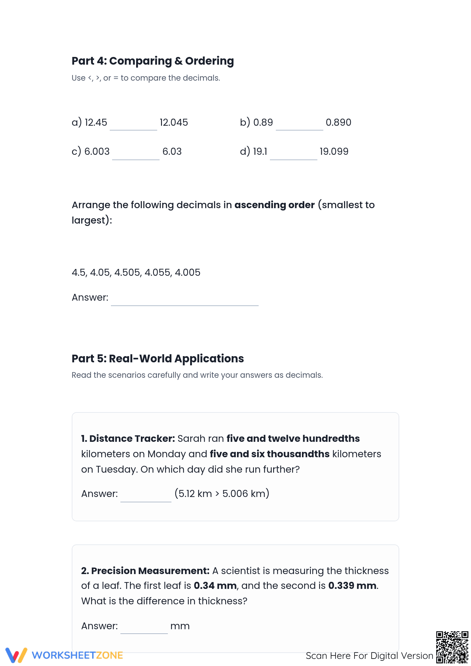
Task: Click the bold 'ascending order' text
Action: (x=275, y=205)
